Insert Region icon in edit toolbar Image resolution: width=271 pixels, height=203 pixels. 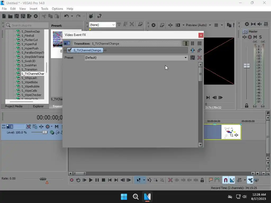coord(217,180)
